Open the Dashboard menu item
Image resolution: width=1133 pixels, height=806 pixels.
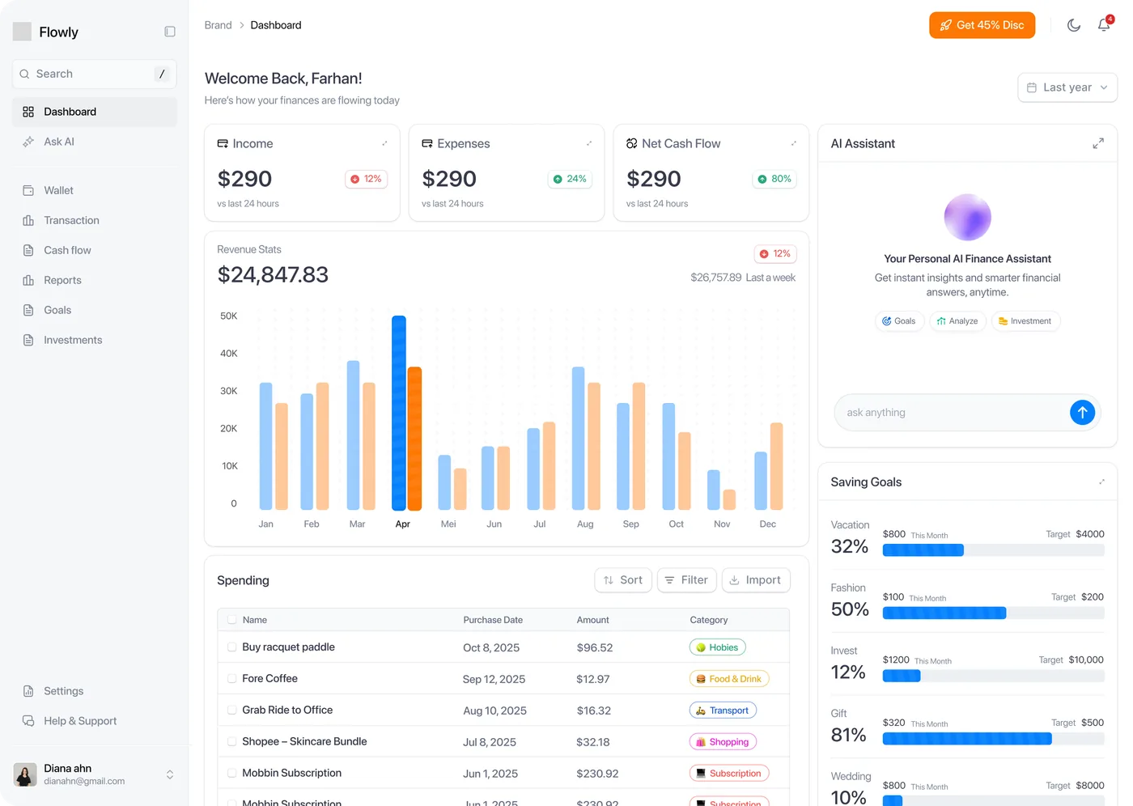pos(95,112)
